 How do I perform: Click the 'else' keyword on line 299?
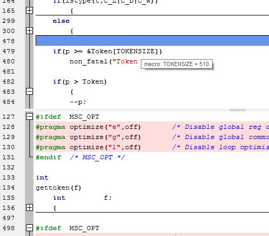tap(61, 21)
